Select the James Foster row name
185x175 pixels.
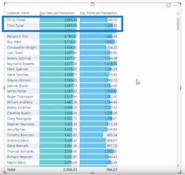pos(17,91)
